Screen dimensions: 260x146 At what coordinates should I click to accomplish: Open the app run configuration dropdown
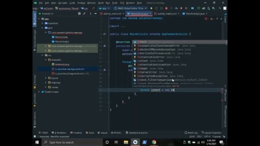click(x=104, y=8)
